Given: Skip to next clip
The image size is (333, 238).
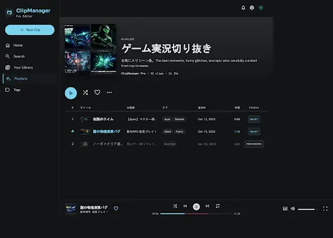Looking at the screenshot, I should click(x=207, y=206).
